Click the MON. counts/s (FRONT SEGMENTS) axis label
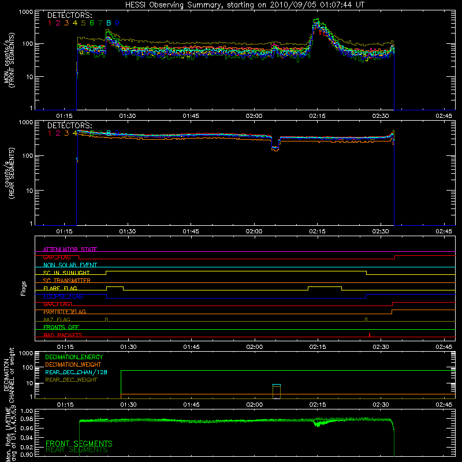This screenshot has height=462, width=462. click(9, 60)
